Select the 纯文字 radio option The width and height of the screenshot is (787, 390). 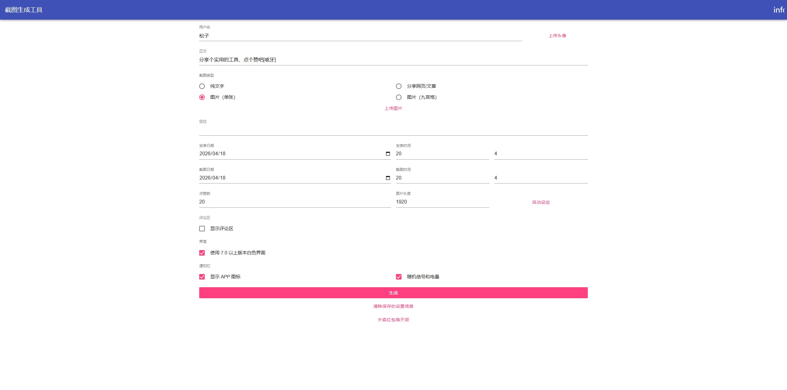pos(202,86)
